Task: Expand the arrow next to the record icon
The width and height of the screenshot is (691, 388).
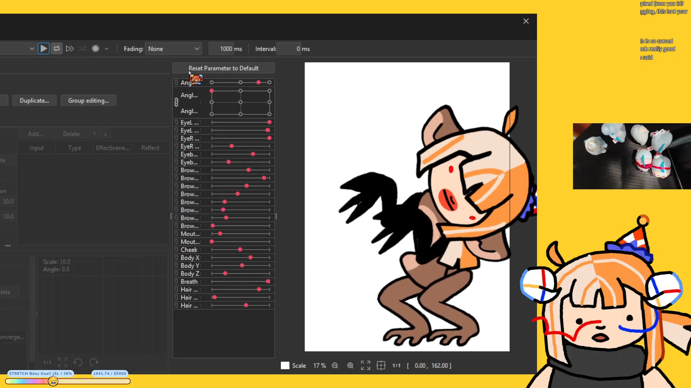Action: (x=107, y=49)
